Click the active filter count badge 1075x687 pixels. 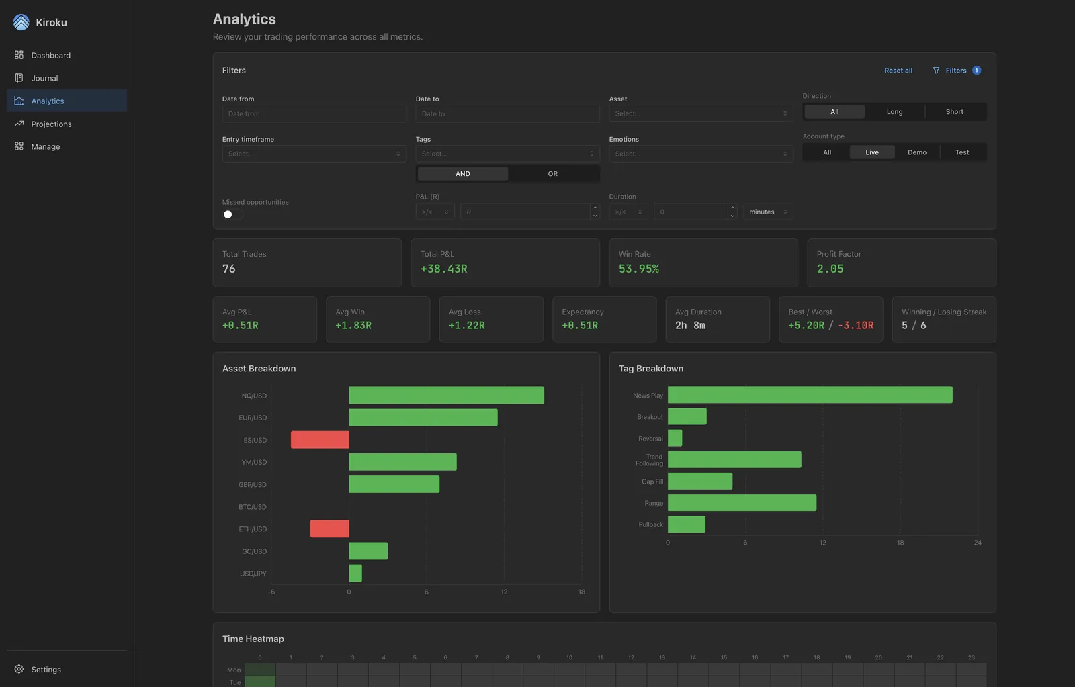click(x=976, y=71)
